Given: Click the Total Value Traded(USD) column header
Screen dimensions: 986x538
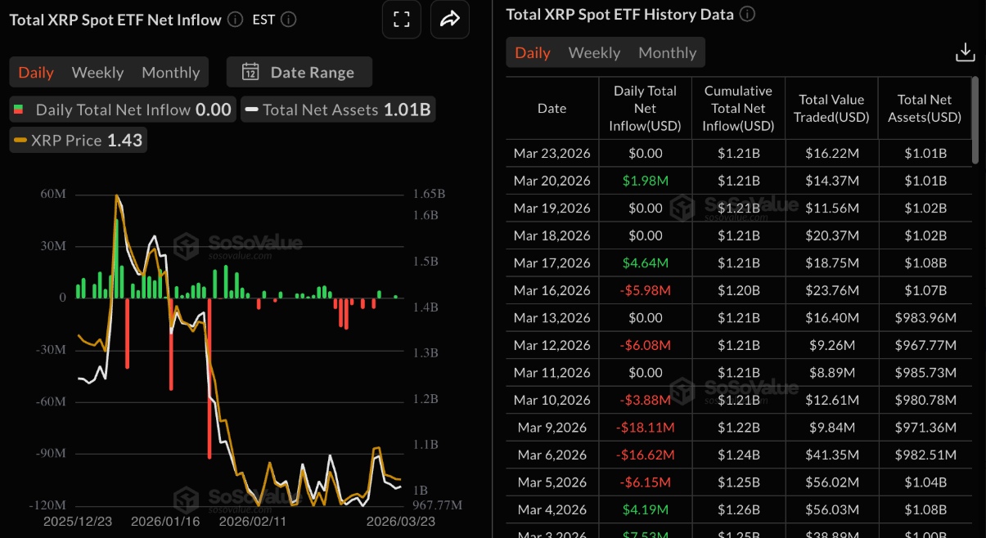Looking at the screenshot, I should [831, 108].
